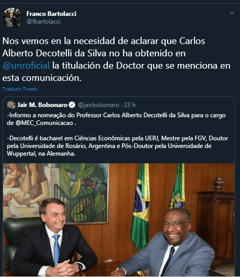Click the Traduzir Tweet link
Image resolution: width=240 pixels, height=277 pixels.
click(x=19, y=89)
